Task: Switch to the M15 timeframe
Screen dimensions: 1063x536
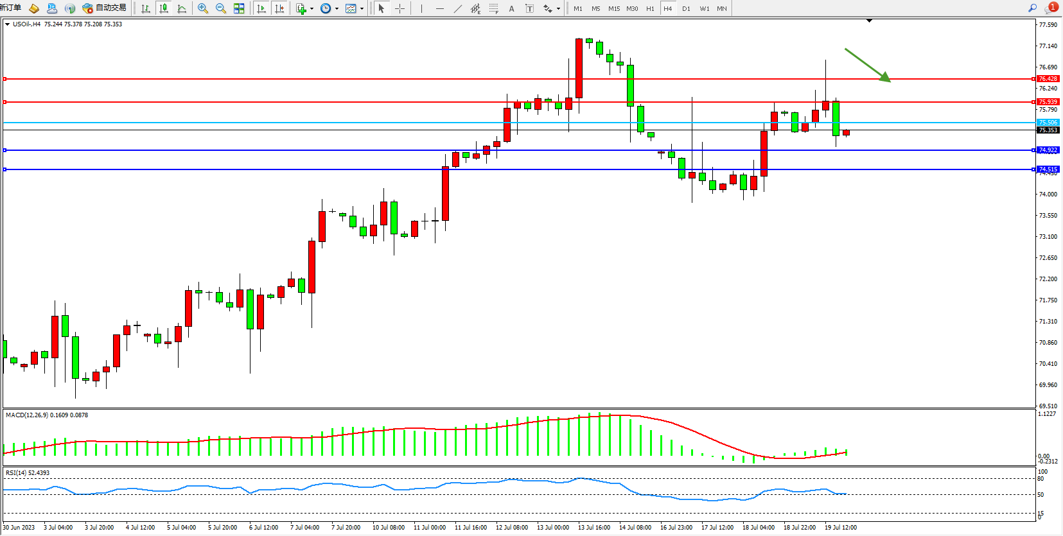Action: [614, 8]
